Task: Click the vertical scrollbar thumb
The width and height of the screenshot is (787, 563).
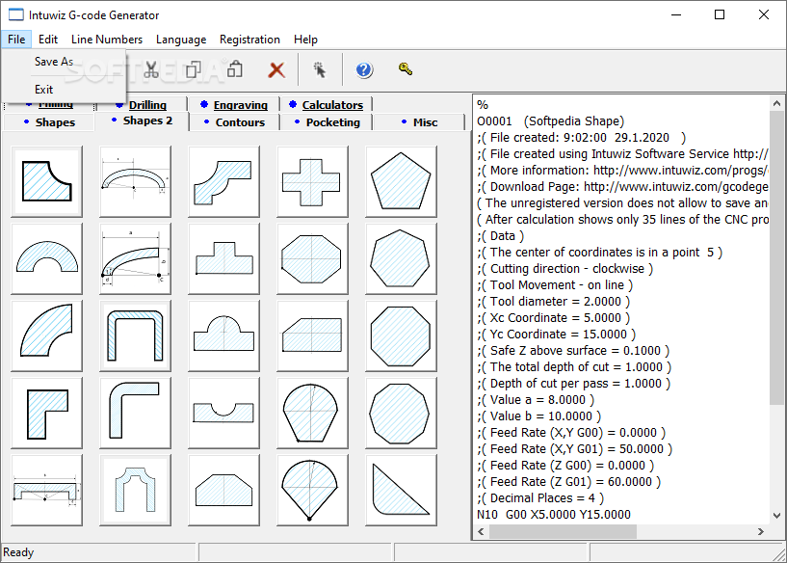Action: [776, 257]
